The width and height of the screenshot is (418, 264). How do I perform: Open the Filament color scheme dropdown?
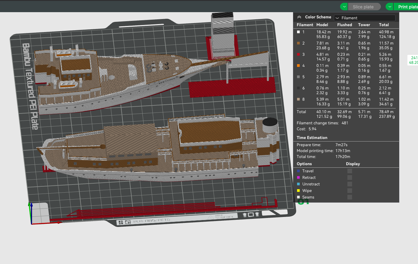coord(364,18)
